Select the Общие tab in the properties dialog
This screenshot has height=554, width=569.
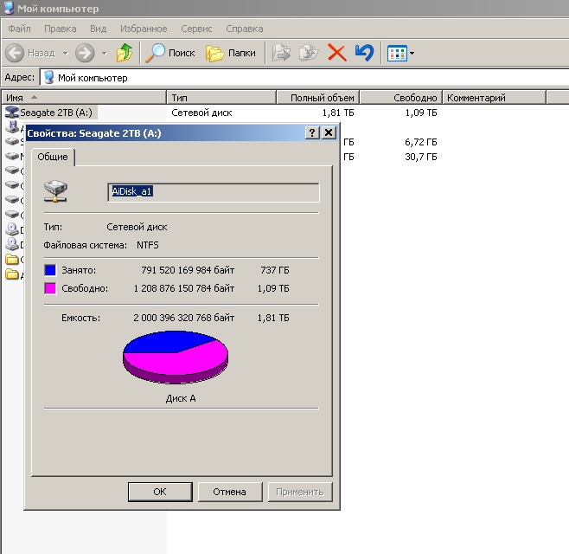54,157
